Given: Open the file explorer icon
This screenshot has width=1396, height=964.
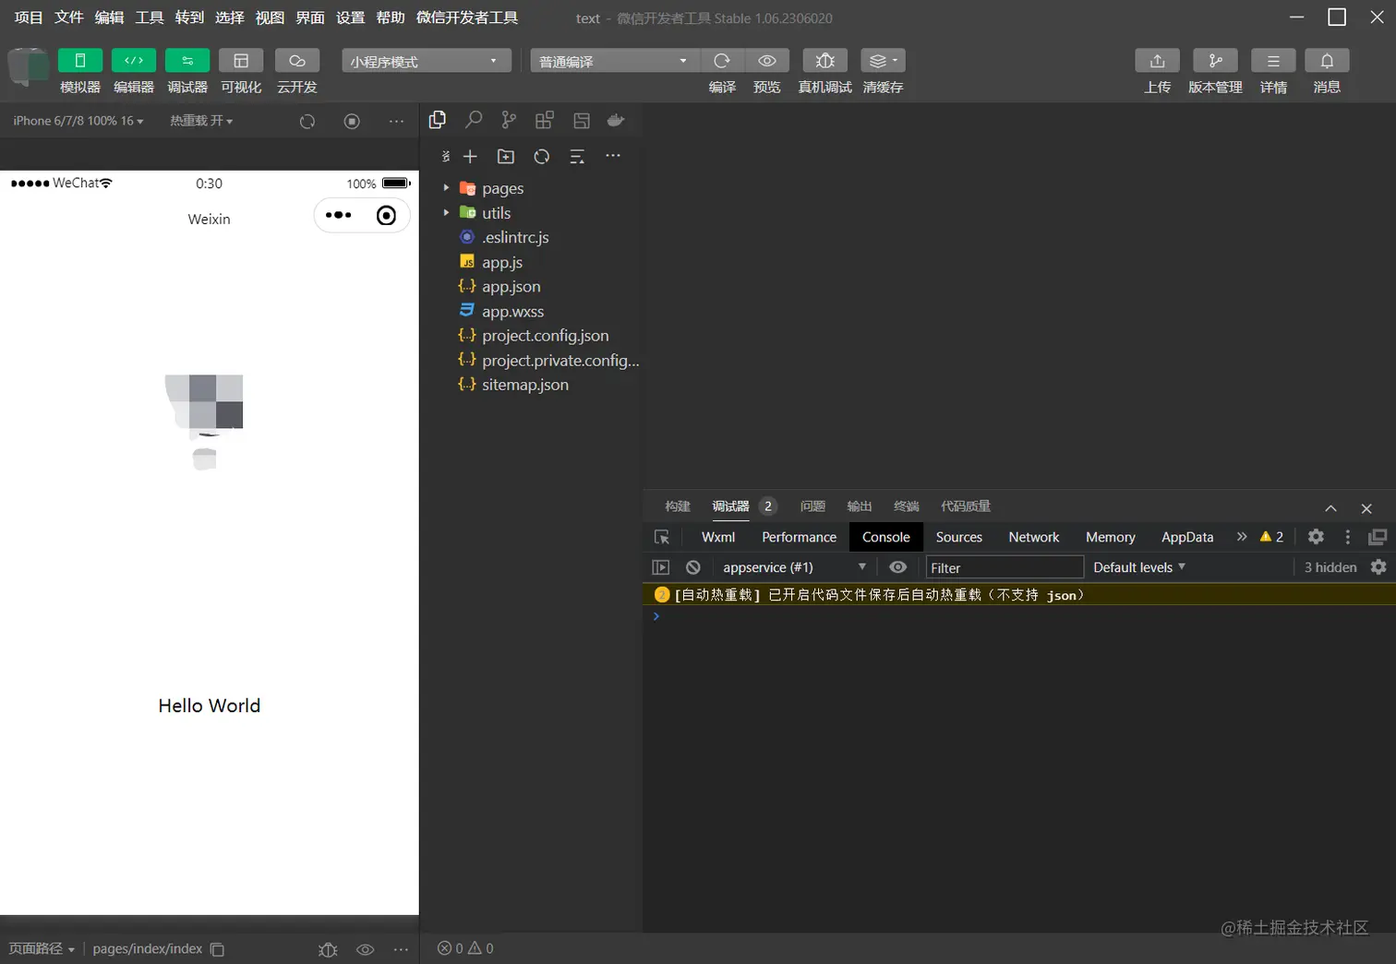Looking at the screenshot, I should click(438, 120).
